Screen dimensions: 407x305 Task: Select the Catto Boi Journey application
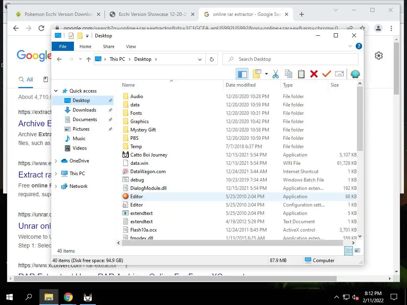click(x=149, y=155)
